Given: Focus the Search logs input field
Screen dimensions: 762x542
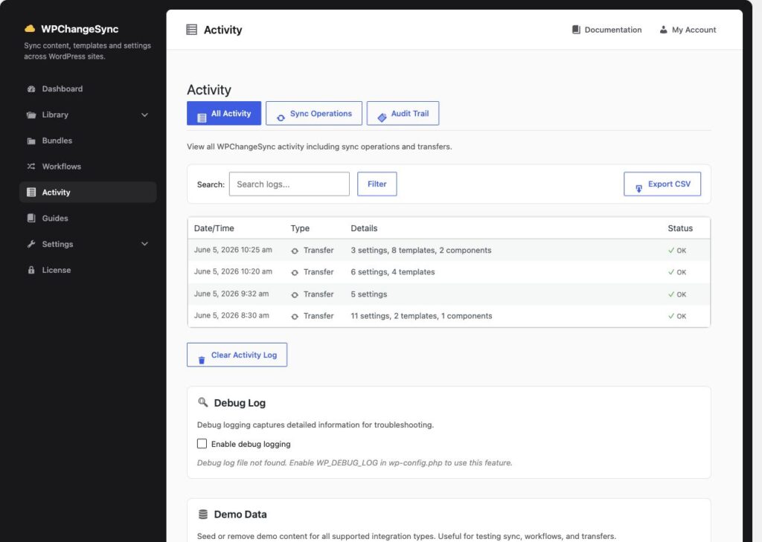Looking at the screenshot, I should (289, 184).
